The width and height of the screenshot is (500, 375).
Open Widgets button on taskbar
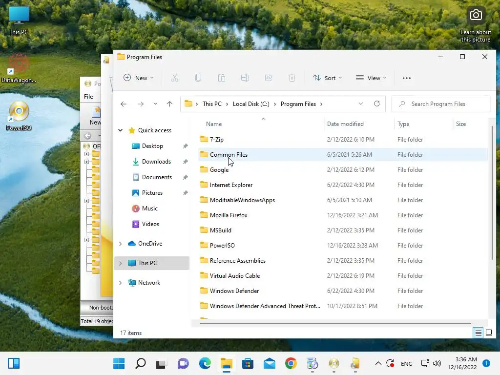[14, 363]
